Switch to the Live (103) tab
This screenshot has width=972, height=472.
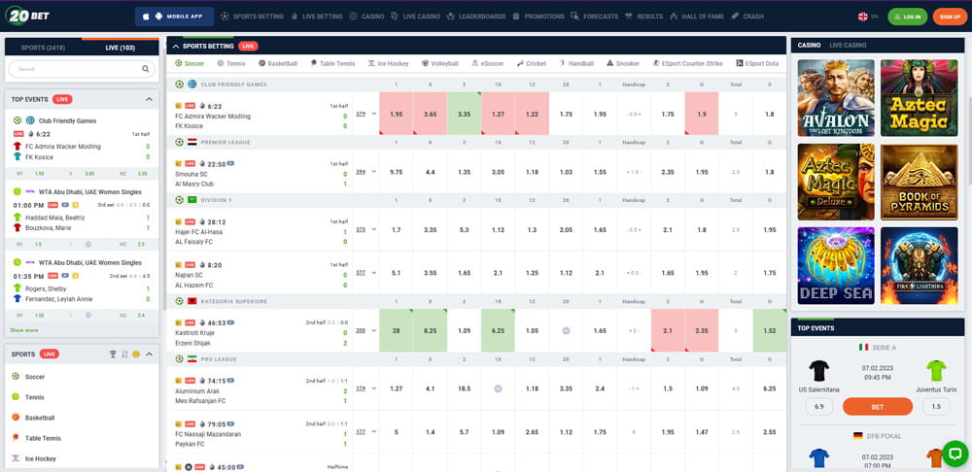(x=121, y=48)
